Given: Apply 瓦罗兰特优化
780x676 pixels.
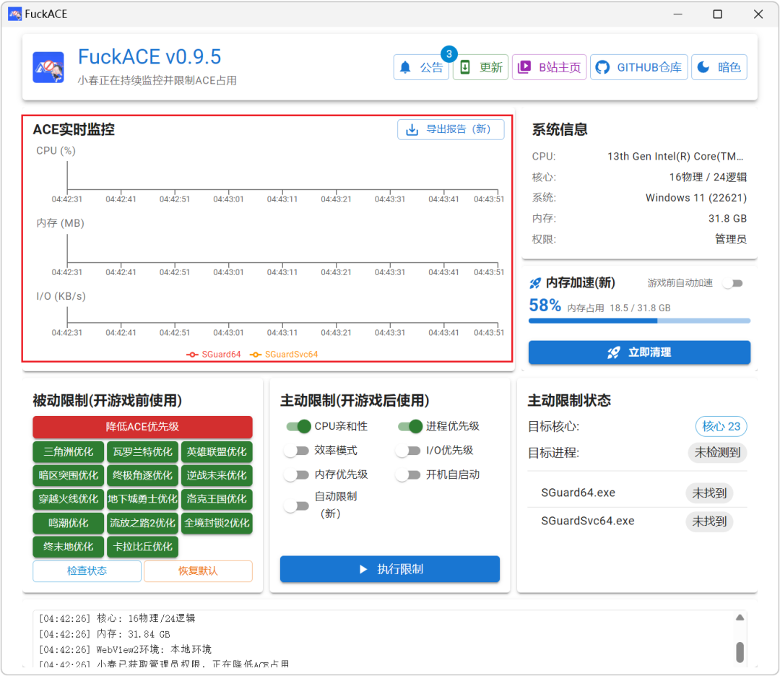Looking at the screenshot, I should click(x=142, y=451).
